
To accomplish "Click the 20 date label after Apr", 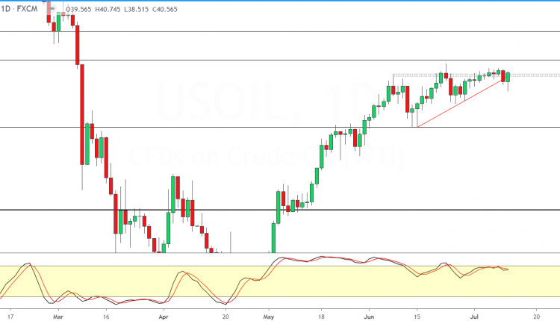I will coord(225,317).
